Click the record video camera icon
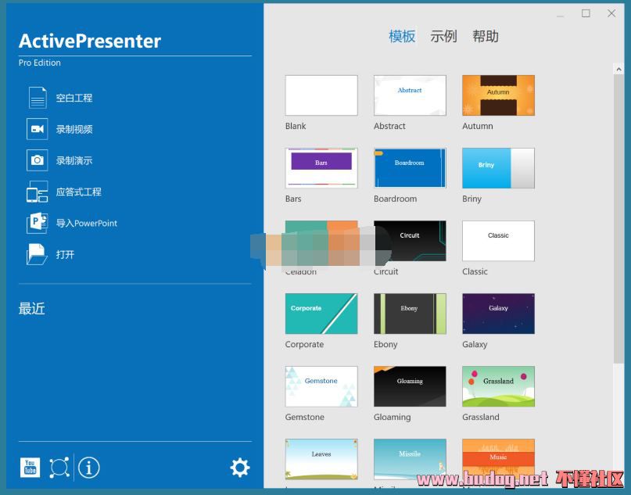Image resolution: width=631 pixels, height=495 pixels. [37, 129]
